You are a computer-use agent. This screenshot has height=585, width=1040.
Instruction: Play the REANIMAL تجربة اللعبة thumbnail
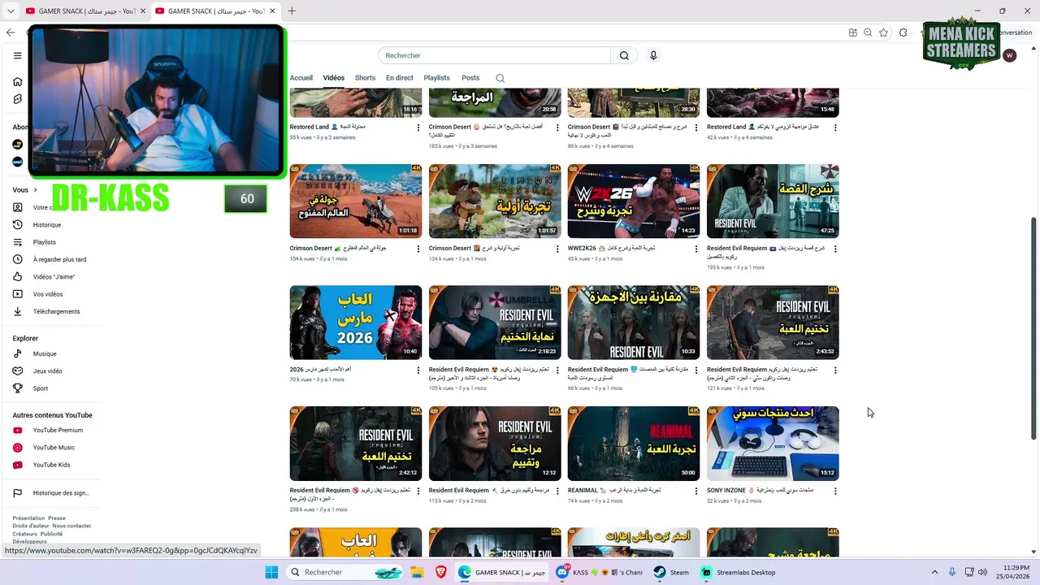634,444
